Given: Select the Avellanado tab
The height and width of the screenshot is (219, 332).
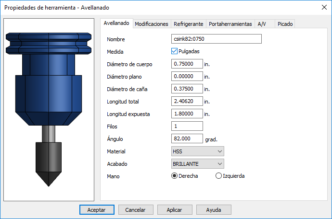Looking at the screenshot, I should [x=116, y=23].
